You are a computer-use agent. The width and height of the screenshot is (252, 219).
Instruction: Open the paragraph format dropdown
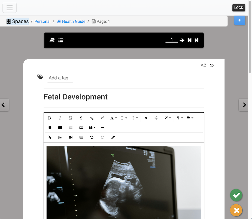(179, 118)
